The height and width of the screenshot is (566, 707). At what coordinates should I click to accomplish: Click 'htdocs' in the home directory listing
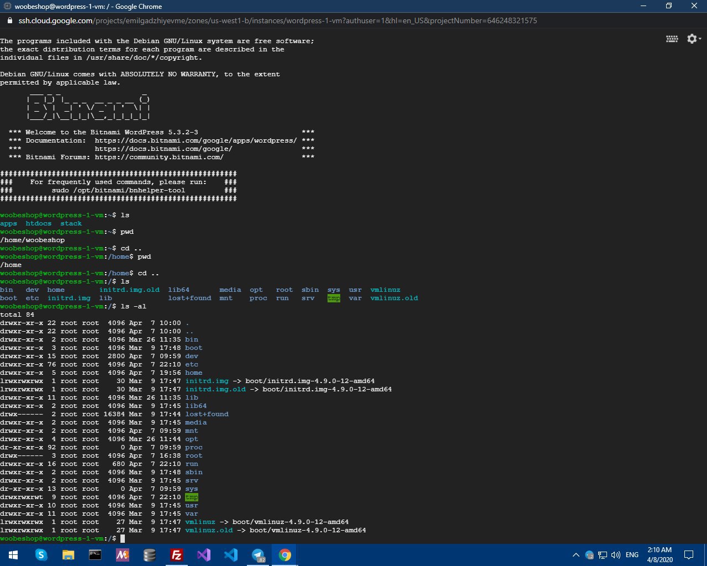(x=39, y=223)
